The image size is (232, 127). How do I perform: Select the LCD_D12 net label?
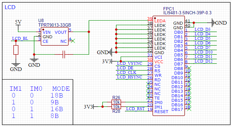203,61
